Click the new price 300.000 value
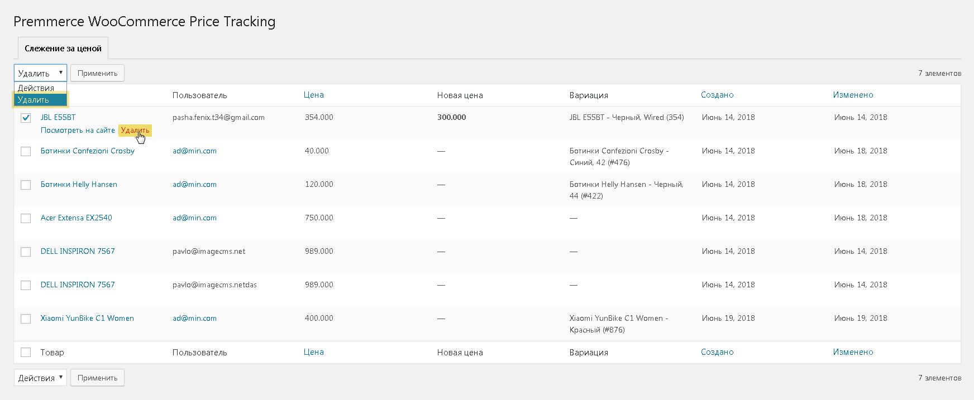Screen dimensions: 974x400 [x=451, y=117]
